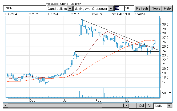Click the I=24.861 indicator value
177x111 pixels.
[139, 14]
